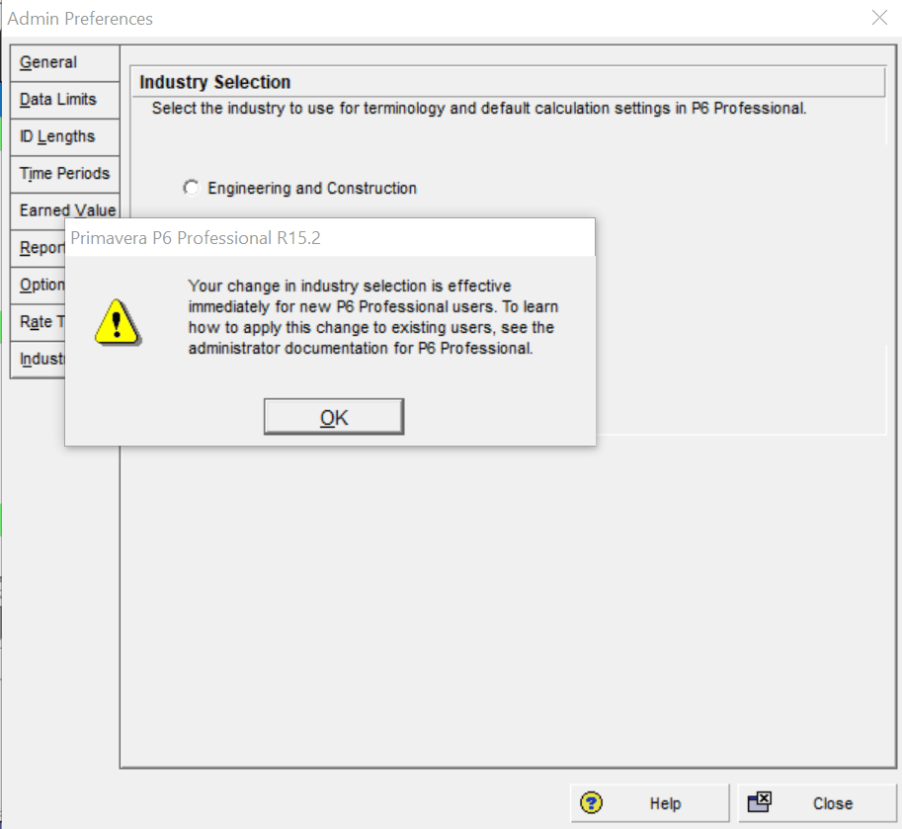The image size is (902, 829).
Task: Open the Earned Value tab
Action: click(x=65, y=210)
